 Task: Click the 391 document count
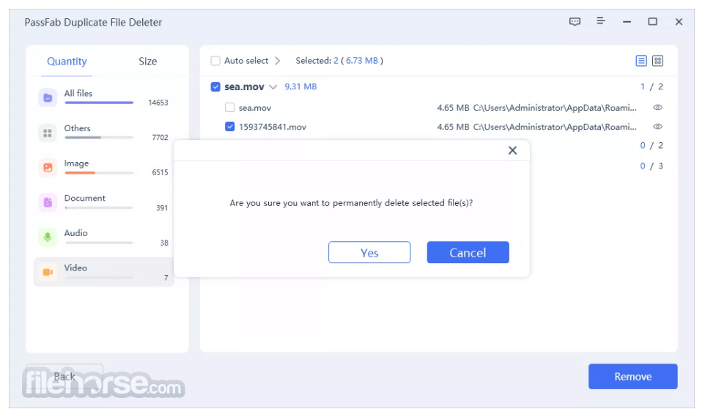162,207
